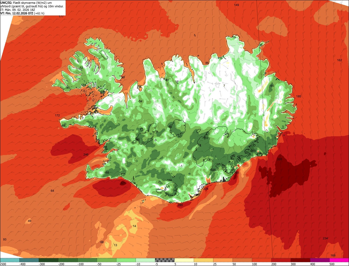349x266 pixels.
Task: Click the flux value 177 near the header
Action: coord(61,16)
